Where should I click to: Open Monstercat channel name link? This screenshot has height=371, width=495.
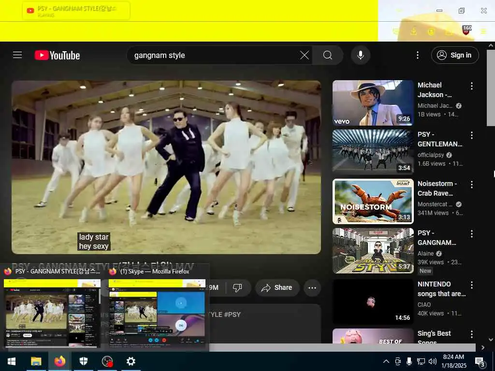click(435, 204)
